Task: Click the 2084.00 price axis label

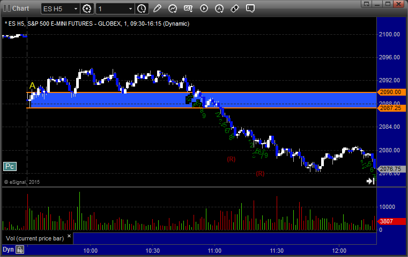Action: (389, 127)
